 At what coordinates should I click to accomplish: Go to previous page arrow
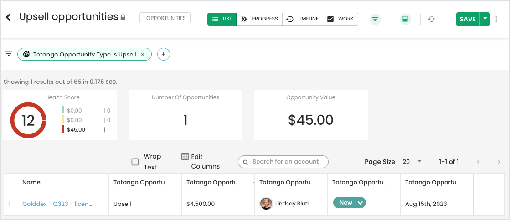coord(478,162)
